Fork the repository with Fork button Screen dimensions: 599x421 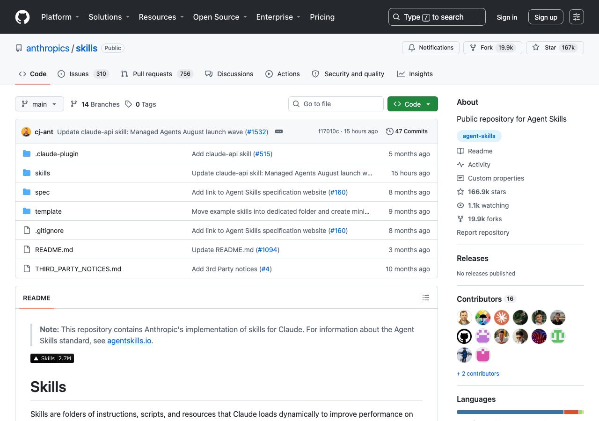(492, 48)
